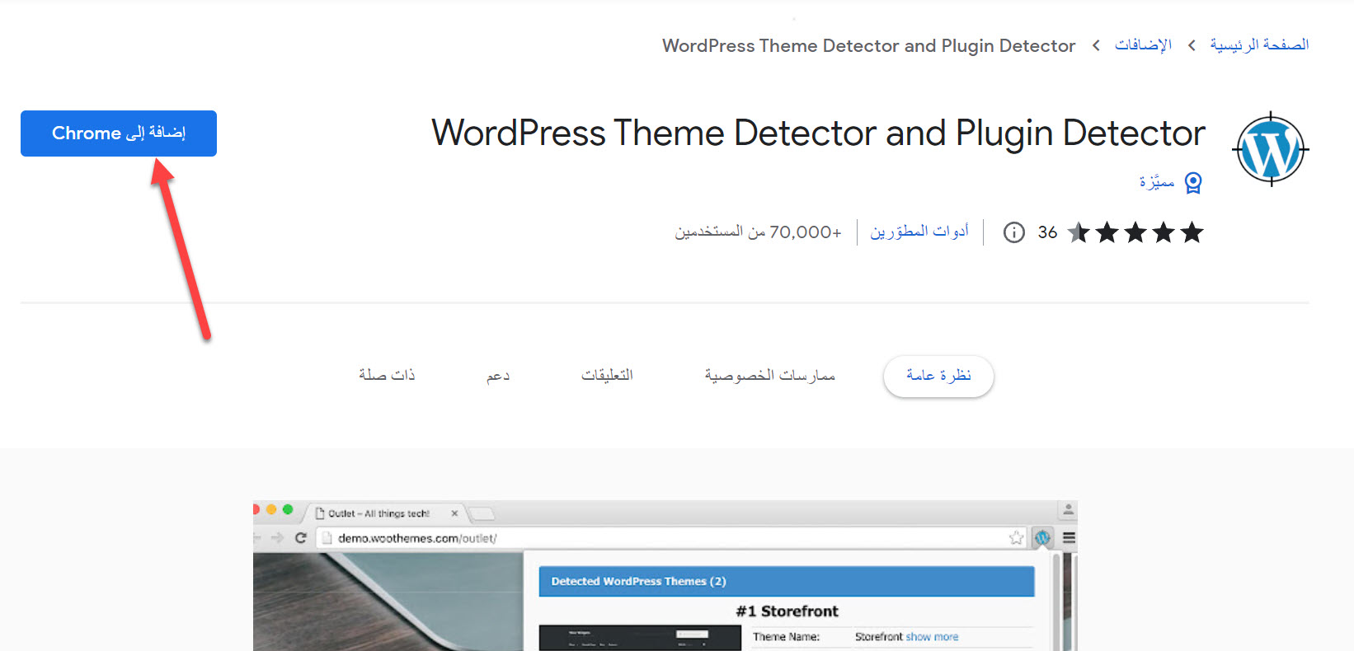Click the featured badge icon (مميَّزة)

pyautogui.click(x=1192, y=183)
